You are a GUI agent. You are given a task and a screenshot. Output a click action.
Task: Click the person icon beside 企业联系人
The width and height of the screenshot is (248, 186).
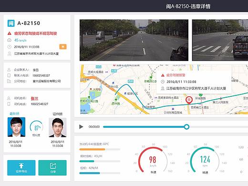9,70
